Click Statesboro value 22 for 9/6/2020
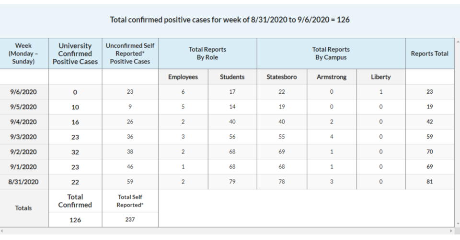Image resolution: width=460 pixels, height=240 pixels. (x=282, y=92)
